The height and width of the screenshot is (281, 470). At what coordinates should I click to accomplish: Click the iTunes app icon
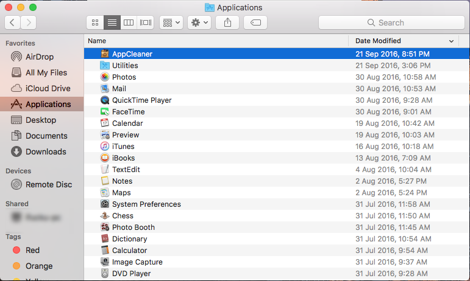[x=105, y=146]
